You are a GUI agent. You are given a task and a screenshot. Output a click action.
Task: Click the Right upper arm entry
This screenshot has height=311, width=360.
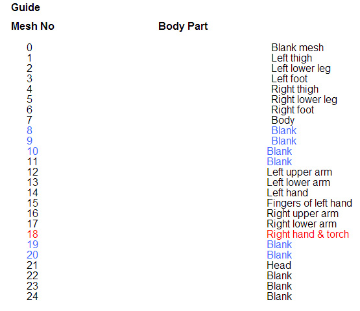(303, 214)
